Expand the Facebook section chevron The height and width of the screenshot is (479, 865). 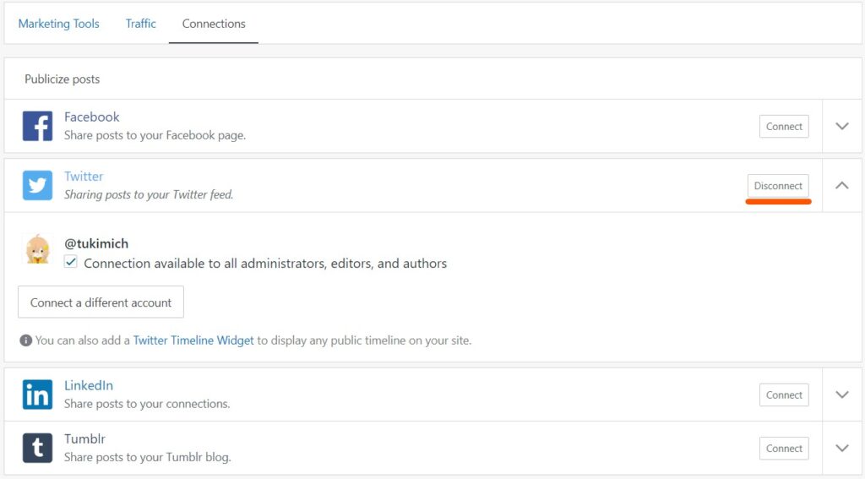point(842,126)
